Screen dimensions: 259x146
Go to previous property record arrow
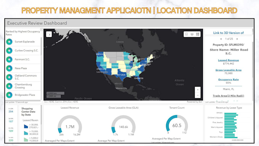click(221, 39)
